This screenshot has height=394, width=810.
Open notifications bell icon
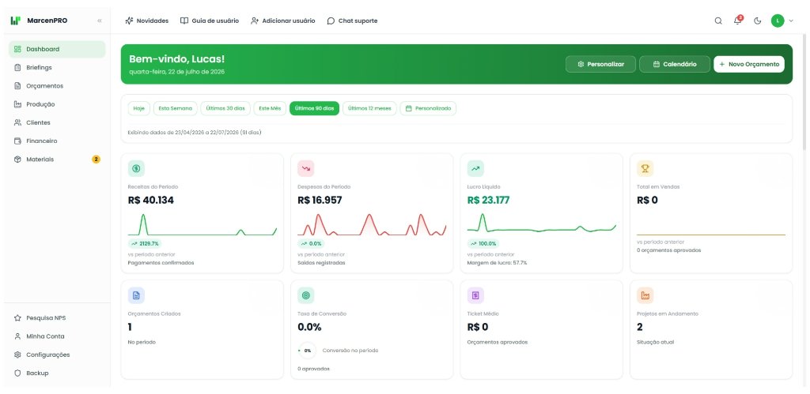[738, 21]
